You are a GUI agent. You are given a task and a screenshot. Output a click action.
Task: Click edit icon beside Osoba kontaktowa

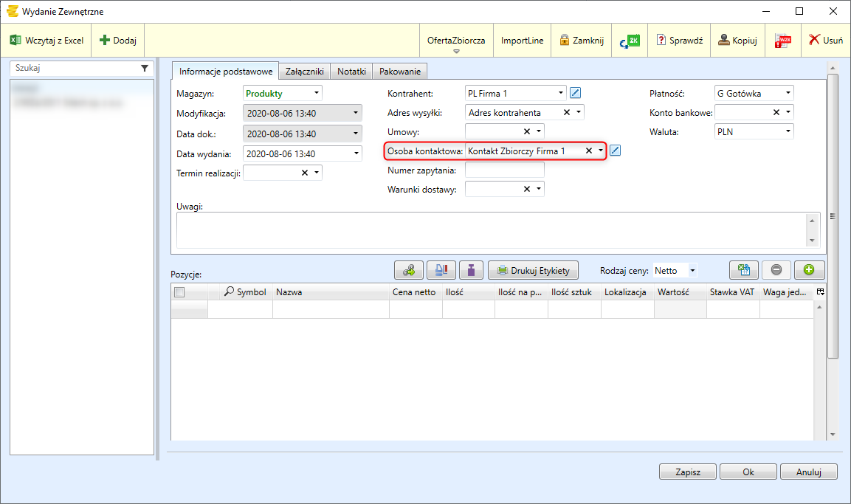(x=616, y=151)
